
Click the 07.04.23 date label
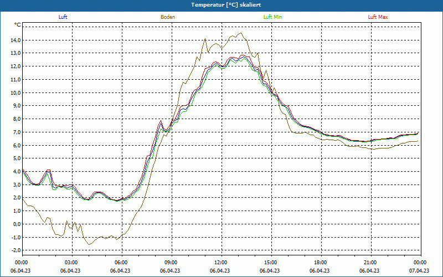coord(419,270)
